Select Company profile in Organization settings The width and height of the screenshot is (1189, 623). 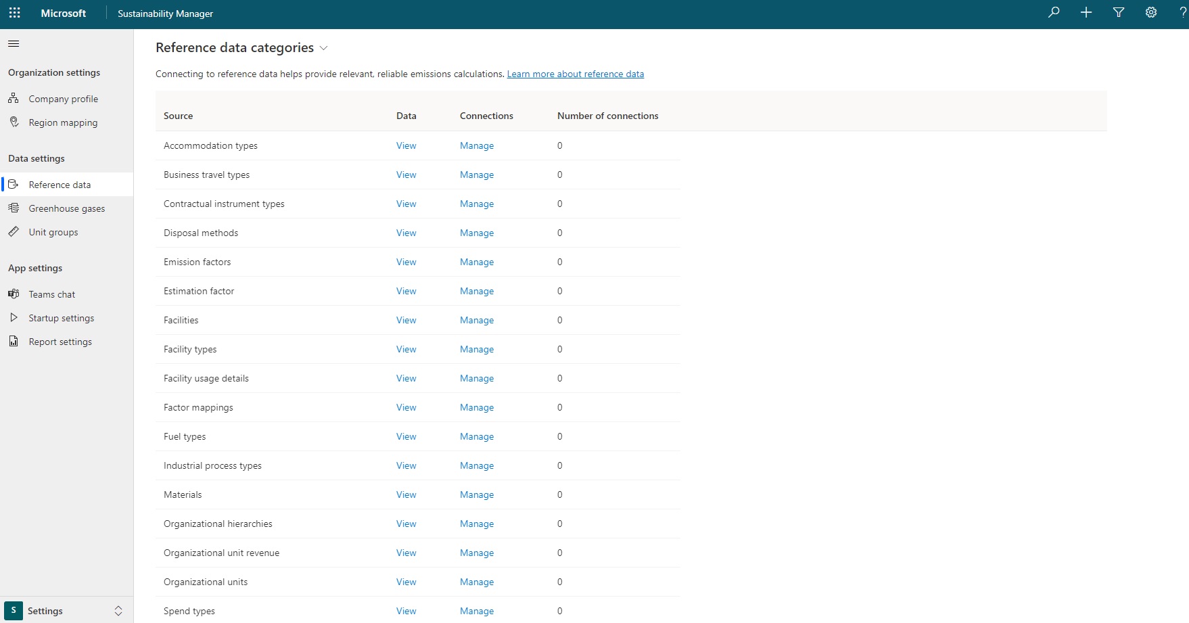[x=62, y=98]
